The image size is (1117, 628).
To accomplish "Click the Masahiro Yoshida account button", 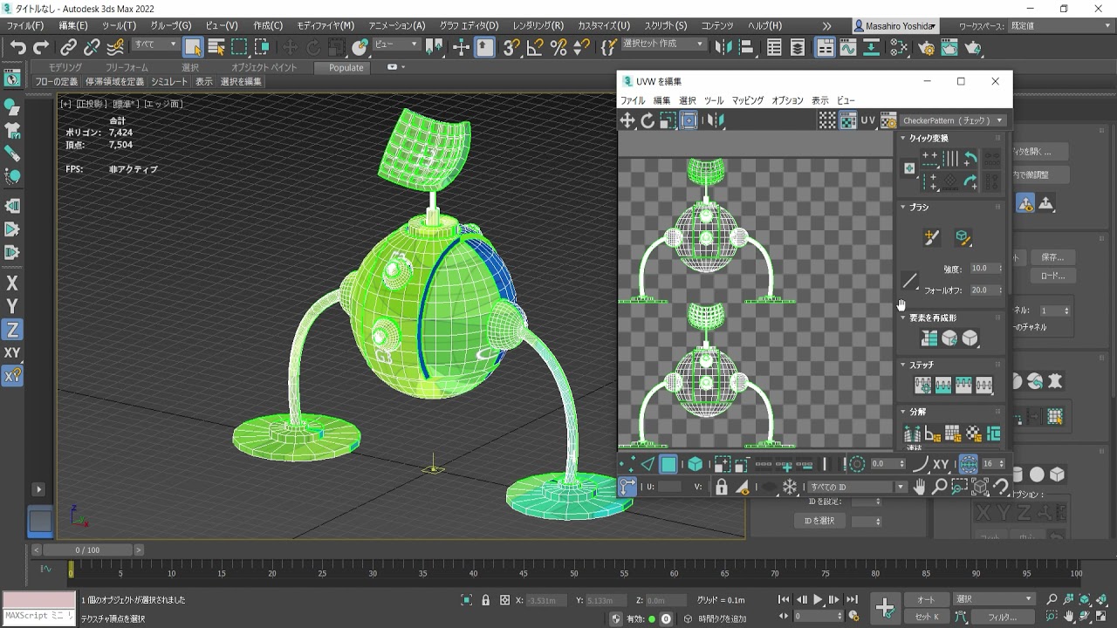I will [x=896, y=25].
